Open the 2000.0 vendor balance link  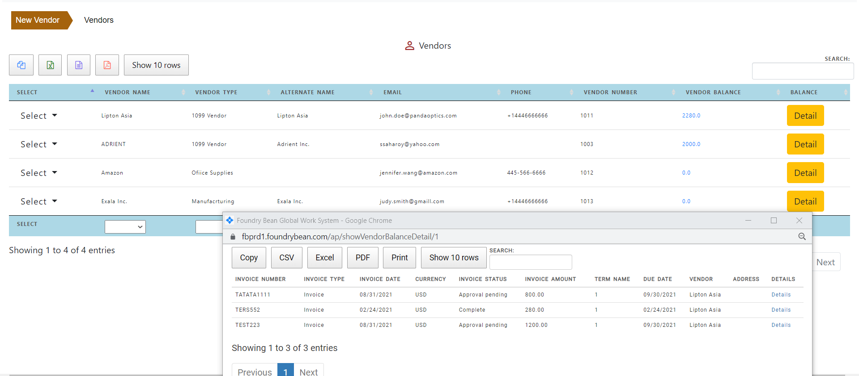point(691,144)
